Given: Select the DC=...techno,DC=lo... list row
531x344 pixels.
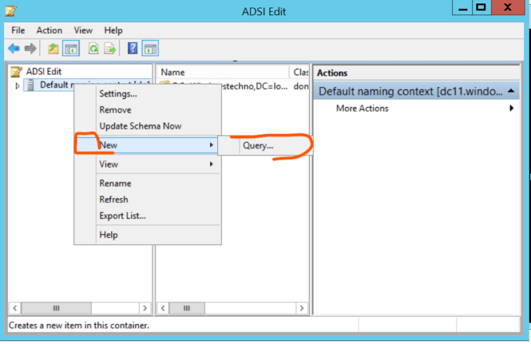Looking at the screenshot, I should coord(233,86).
